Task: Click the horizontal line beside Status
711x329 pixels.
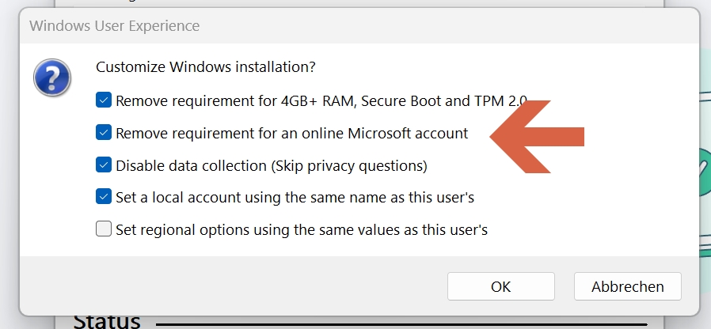Action: (396, 323)
